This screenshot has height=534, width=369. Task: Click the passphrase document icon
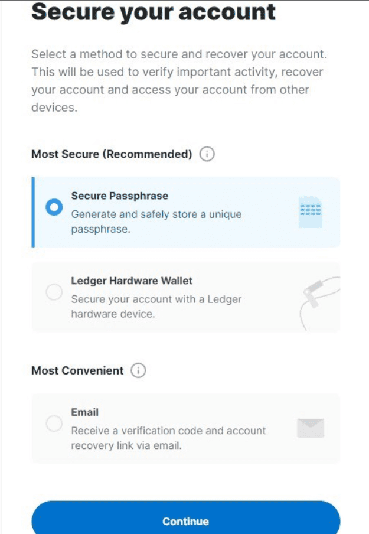(310, 212)
